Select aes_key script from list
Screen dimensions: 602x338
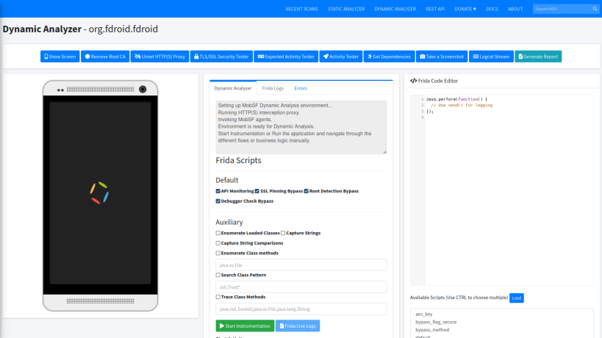424,314
